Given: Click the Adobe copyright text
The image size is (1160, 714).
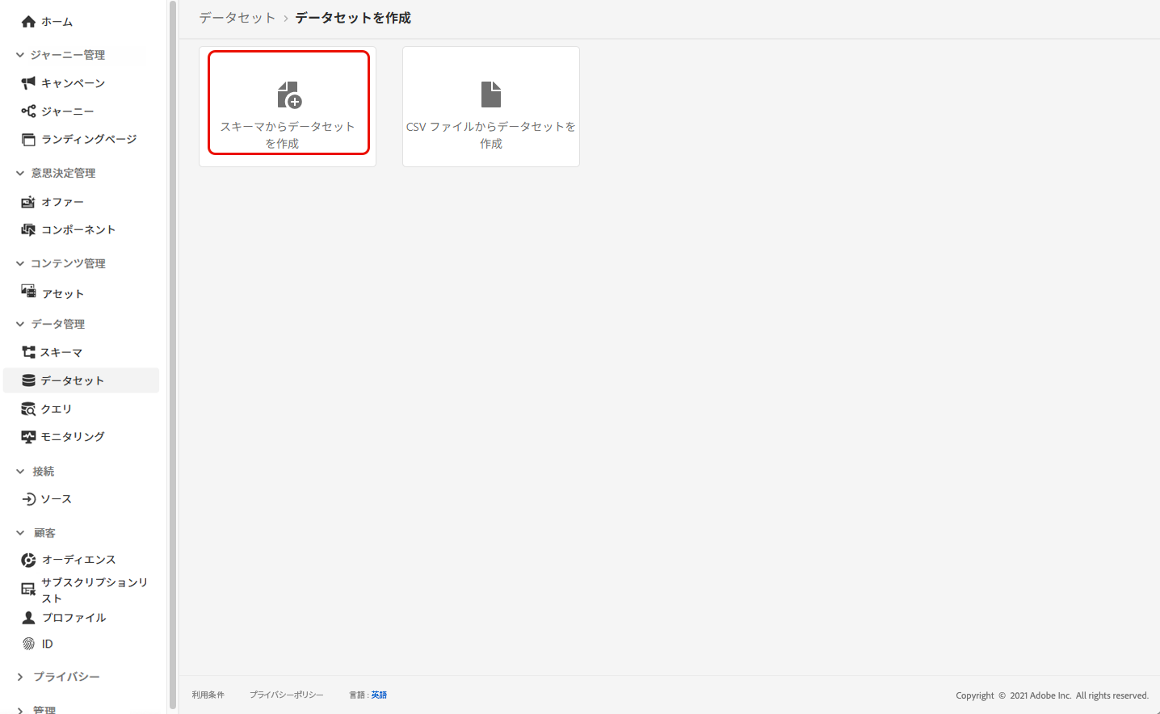Looking at the screenshot, I should (1052, 695).
